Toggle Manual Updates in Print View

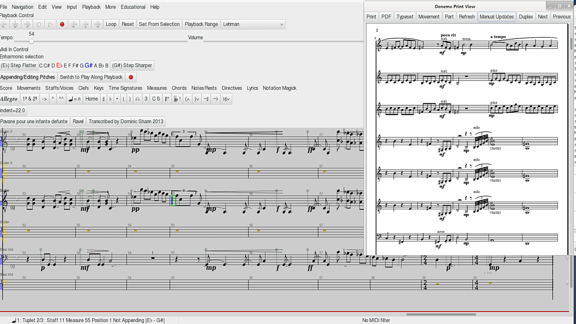tap(496, 17)
